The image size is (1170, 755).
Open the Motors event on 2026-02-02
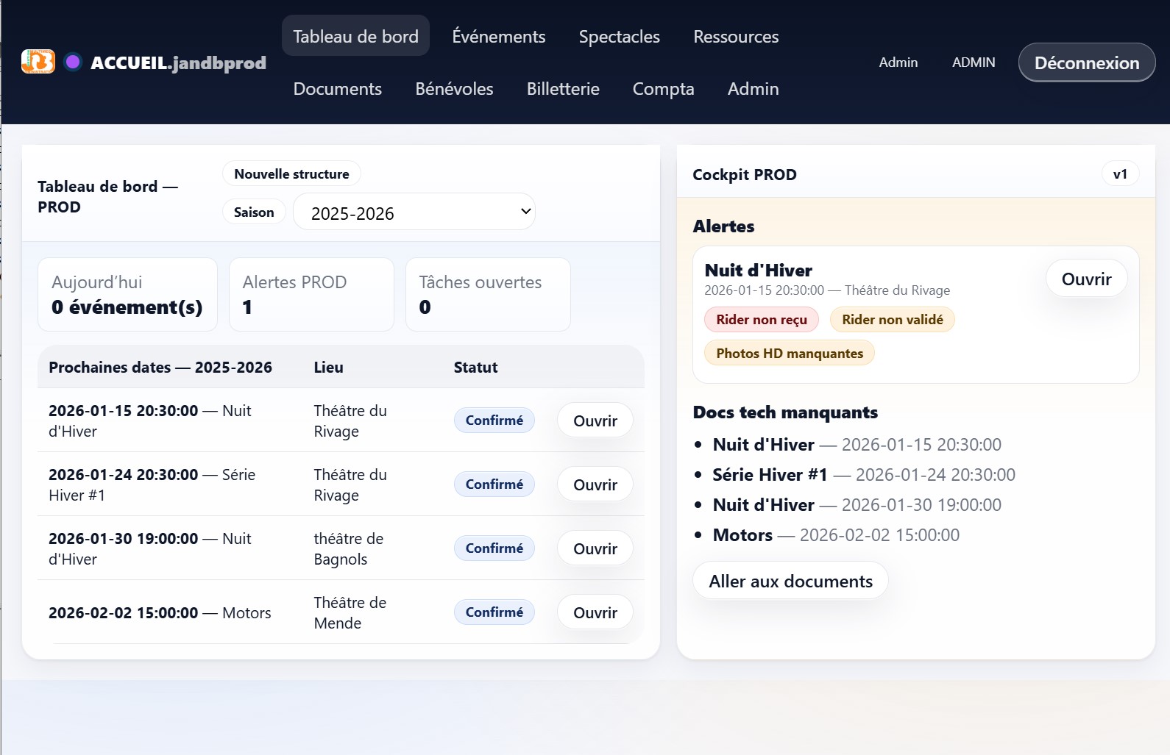pyautogui.click(x=595, y=612)
